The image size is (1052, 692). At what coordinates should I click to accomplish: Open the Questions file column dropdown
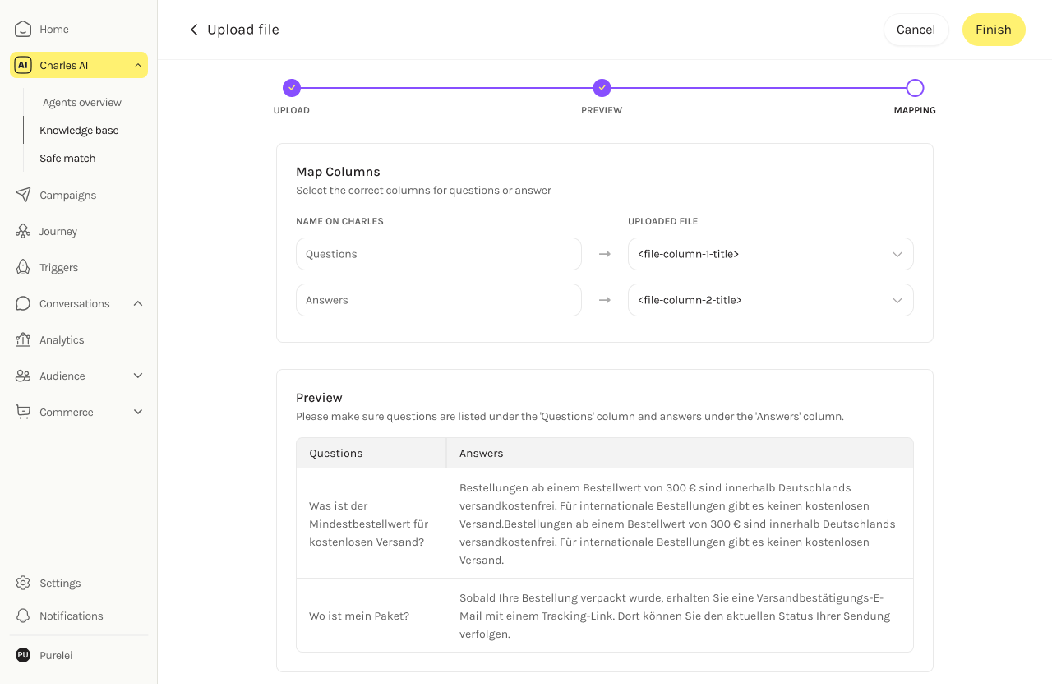point(770,255)
